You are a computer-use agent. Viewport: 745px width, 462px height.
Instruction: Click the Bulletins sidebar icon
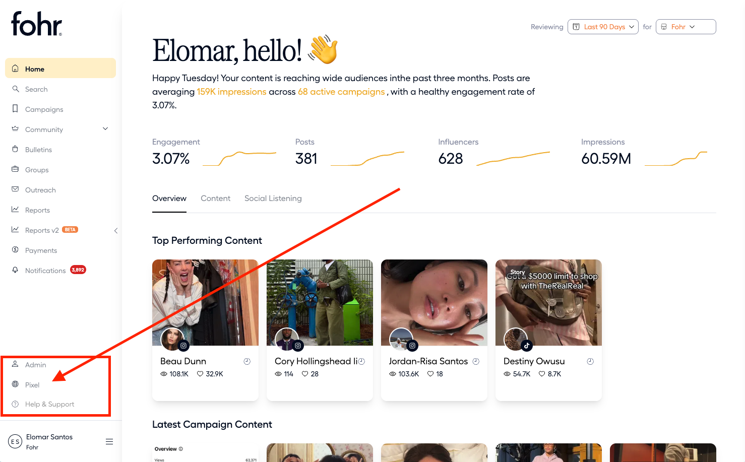[15, 149]
